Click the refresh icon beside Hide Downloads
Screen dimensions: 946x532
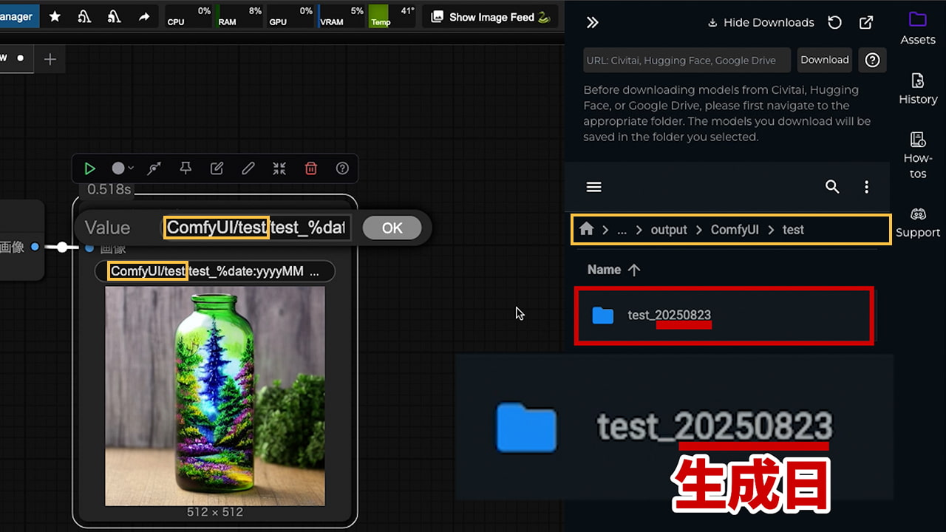coord(835,22)
